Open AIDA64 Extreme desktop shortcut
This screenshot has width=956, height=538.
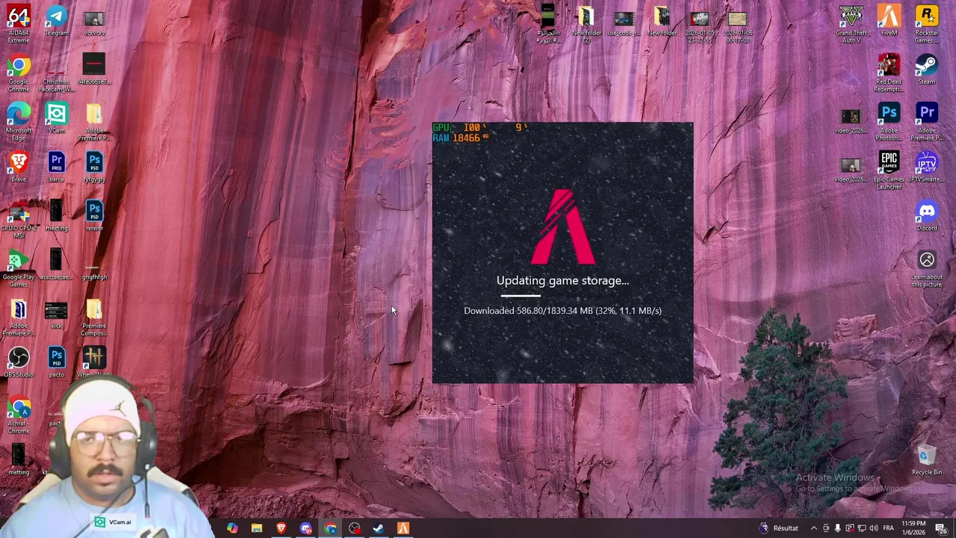[19, 24]
